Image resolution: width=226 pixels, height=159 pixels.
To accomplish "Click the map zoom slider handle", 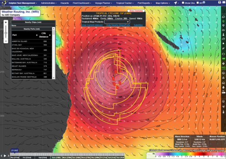I will coord(6,33).
